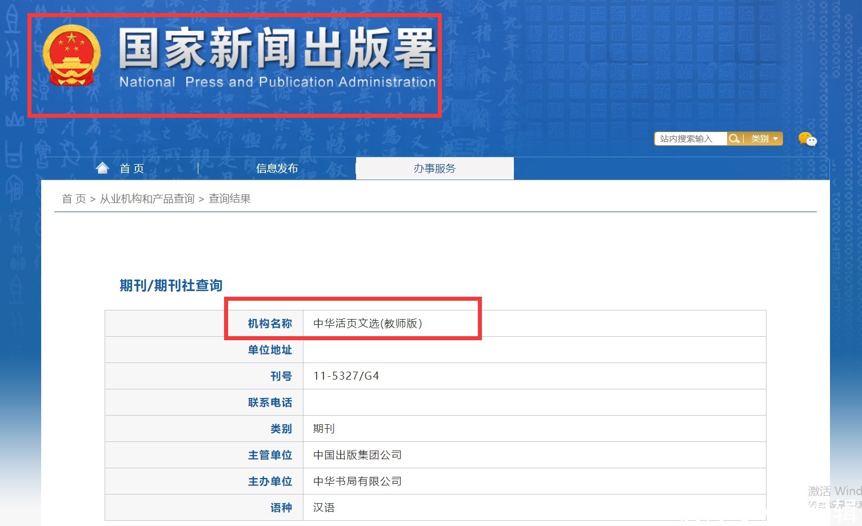The width and height of the screenshot is (862, 526).
Task: Click the house icon in navigation bar
Action: [x=102, y=168]
